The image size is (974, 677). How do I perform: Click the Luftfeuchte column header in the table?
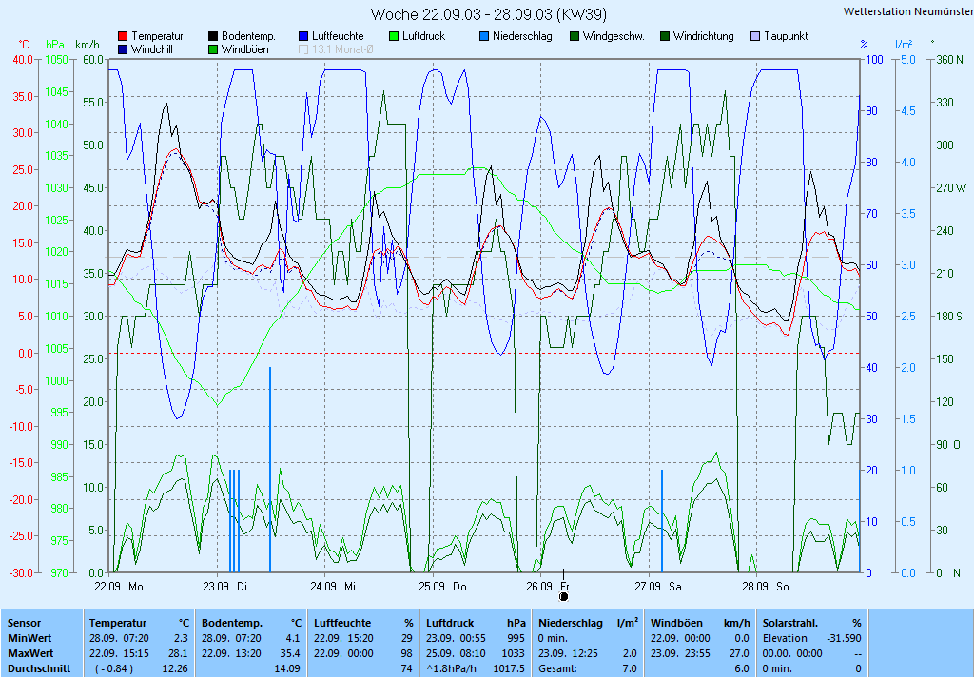(x=342, y=623)
